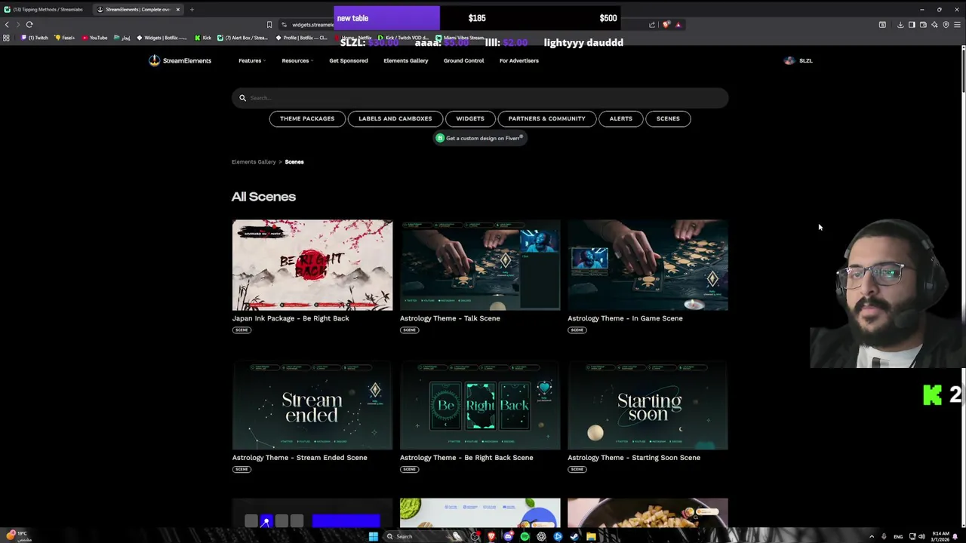Open the Elements Gallery nav item
966x543 pixels.
pos(406,60)
